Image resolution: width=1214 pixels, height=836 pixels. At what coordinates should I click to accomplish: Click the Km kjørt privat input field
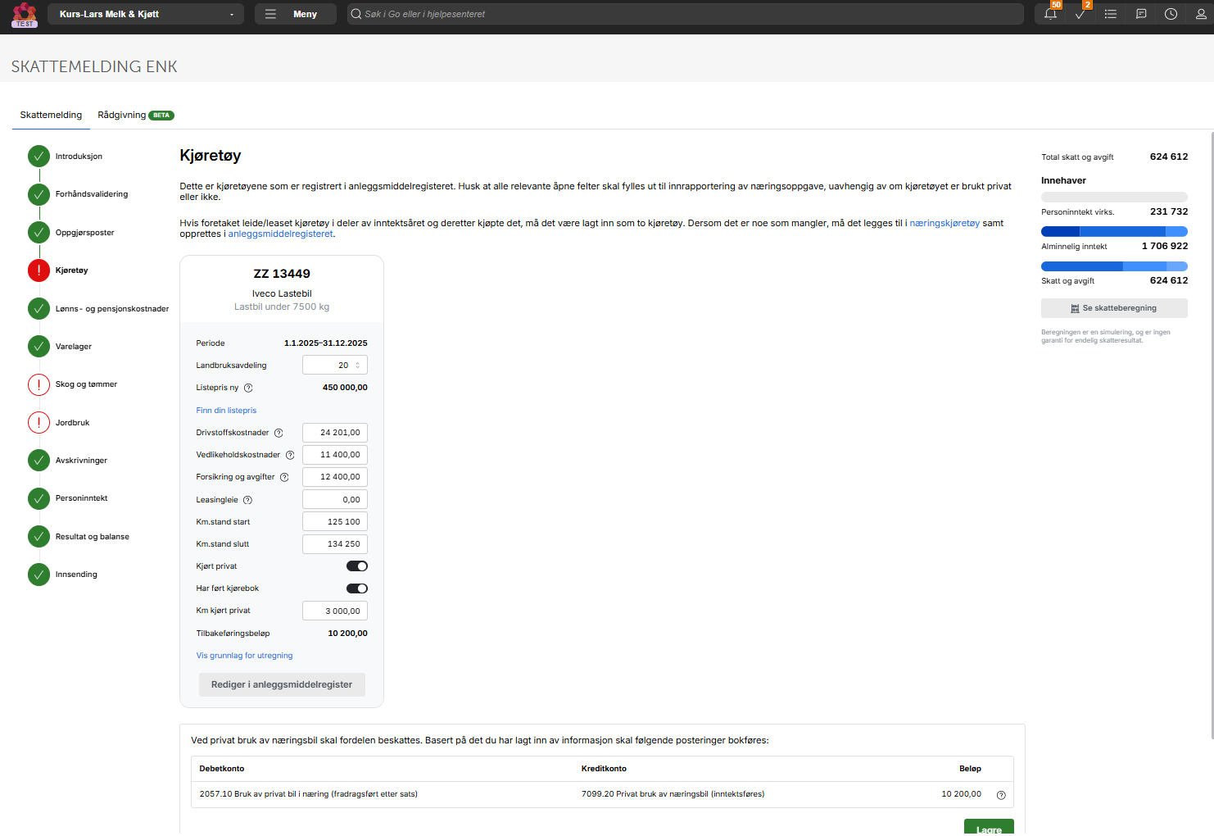[335, 611]
